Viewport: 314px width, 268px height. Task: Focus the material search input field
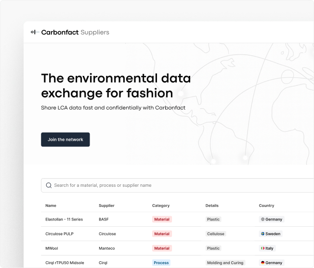[x=177, y=185]
